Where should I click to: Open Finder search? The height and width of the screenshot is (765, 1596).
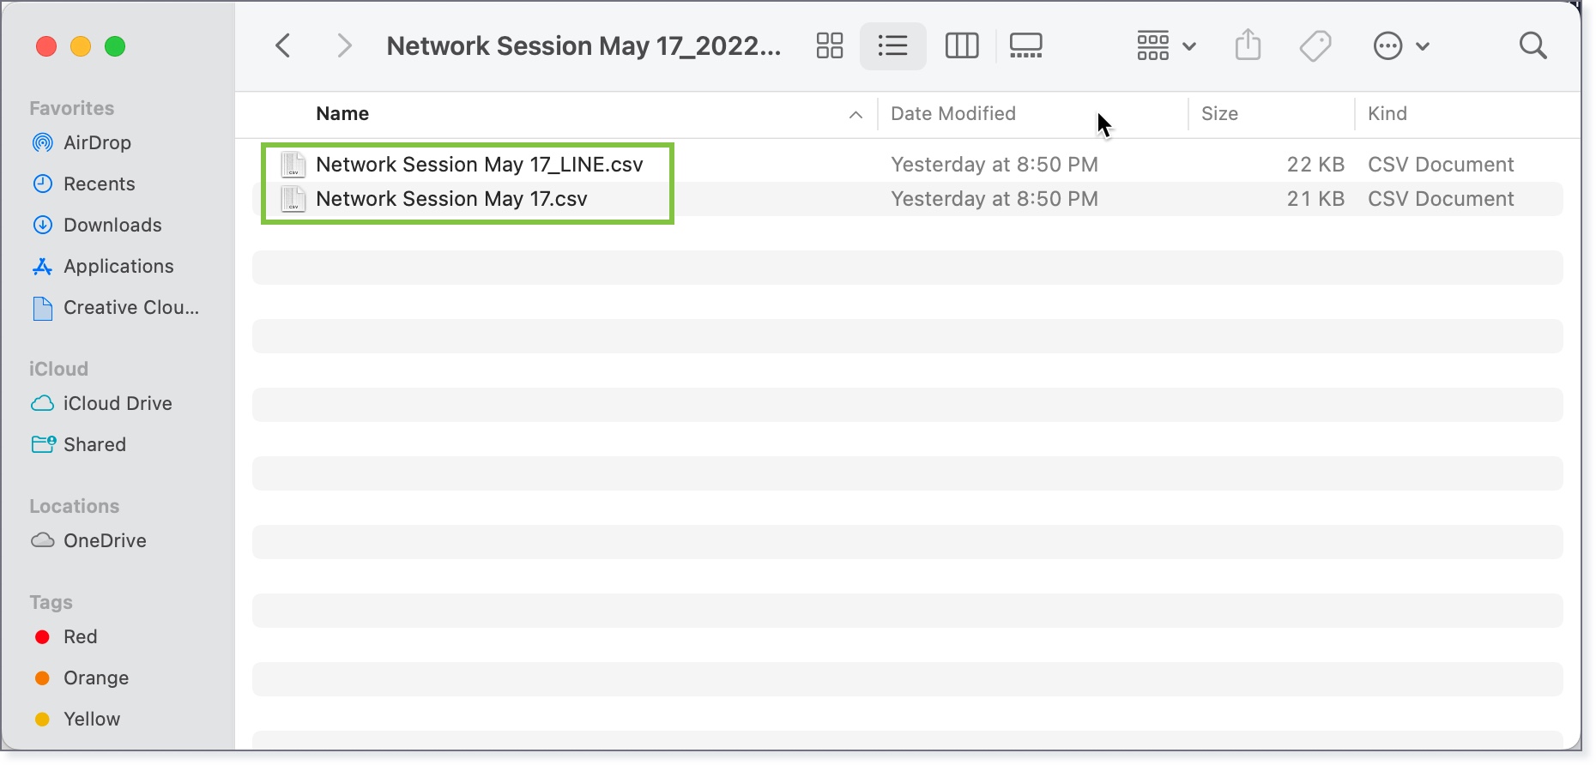pos(1533,45)
